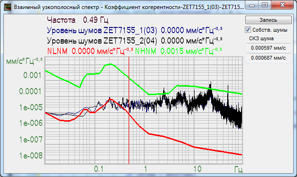The image size is (297, 177).
Task: Click the 0.1 X-axis label
Action: coord(99,169)
